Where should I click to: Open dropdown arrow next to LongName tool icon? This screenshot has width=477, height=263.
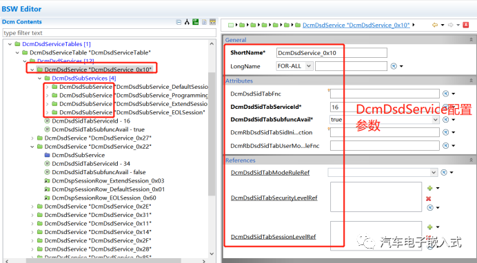[401, 66]
